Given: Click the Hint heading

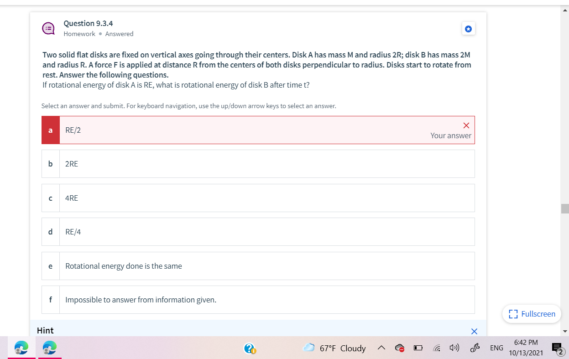Looking at the screenshot, I should click(45, 330).
